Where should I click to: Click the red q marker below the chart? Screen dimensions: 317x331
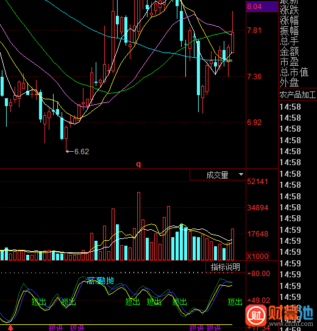(138, 164)
